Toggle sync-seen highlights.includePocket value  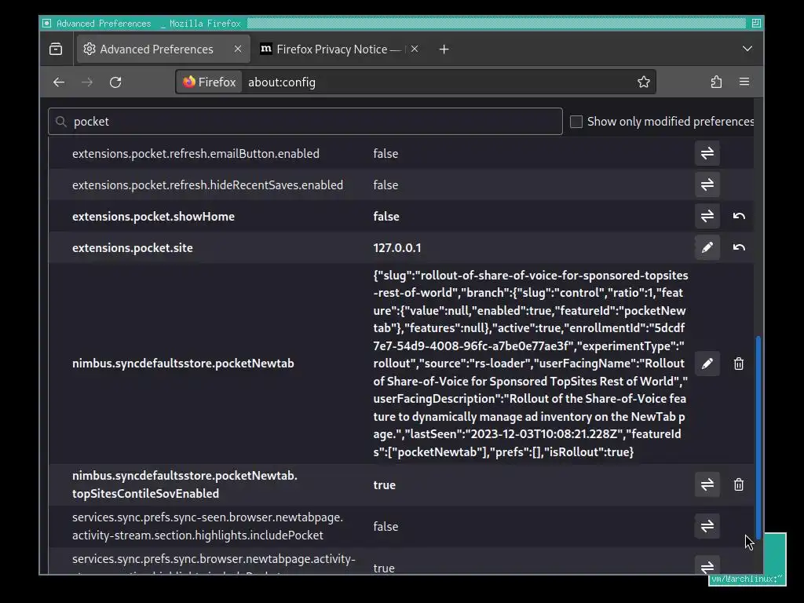pos(707,526)
